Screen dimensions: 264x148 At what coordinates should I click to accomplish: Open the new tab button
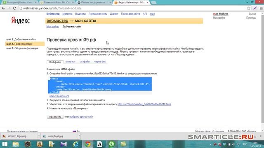(x=153, y=2)
